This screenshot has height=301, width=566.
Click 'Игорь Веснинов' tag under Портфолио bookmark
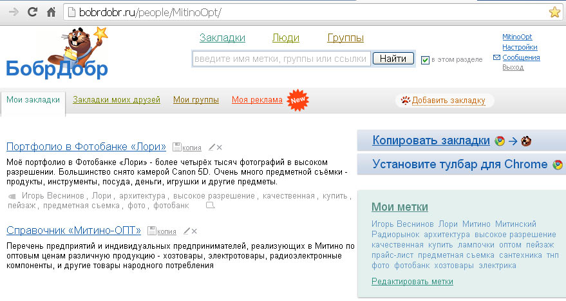pos(53,196)
